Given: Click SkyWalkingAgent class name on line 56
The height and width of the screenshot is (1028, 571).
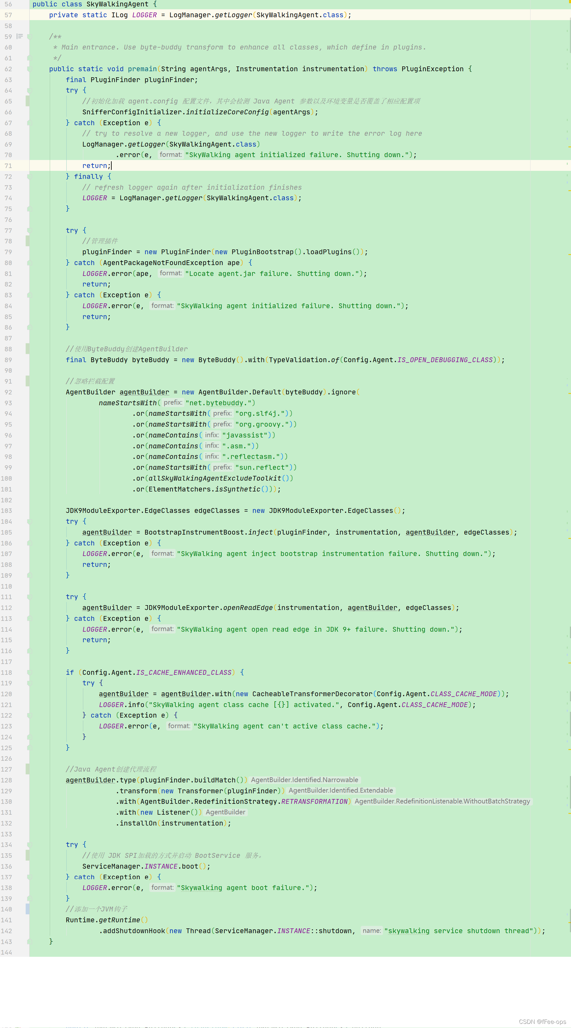Looking at the screenshot, I should pyautogui.click(x=117, y=4).
